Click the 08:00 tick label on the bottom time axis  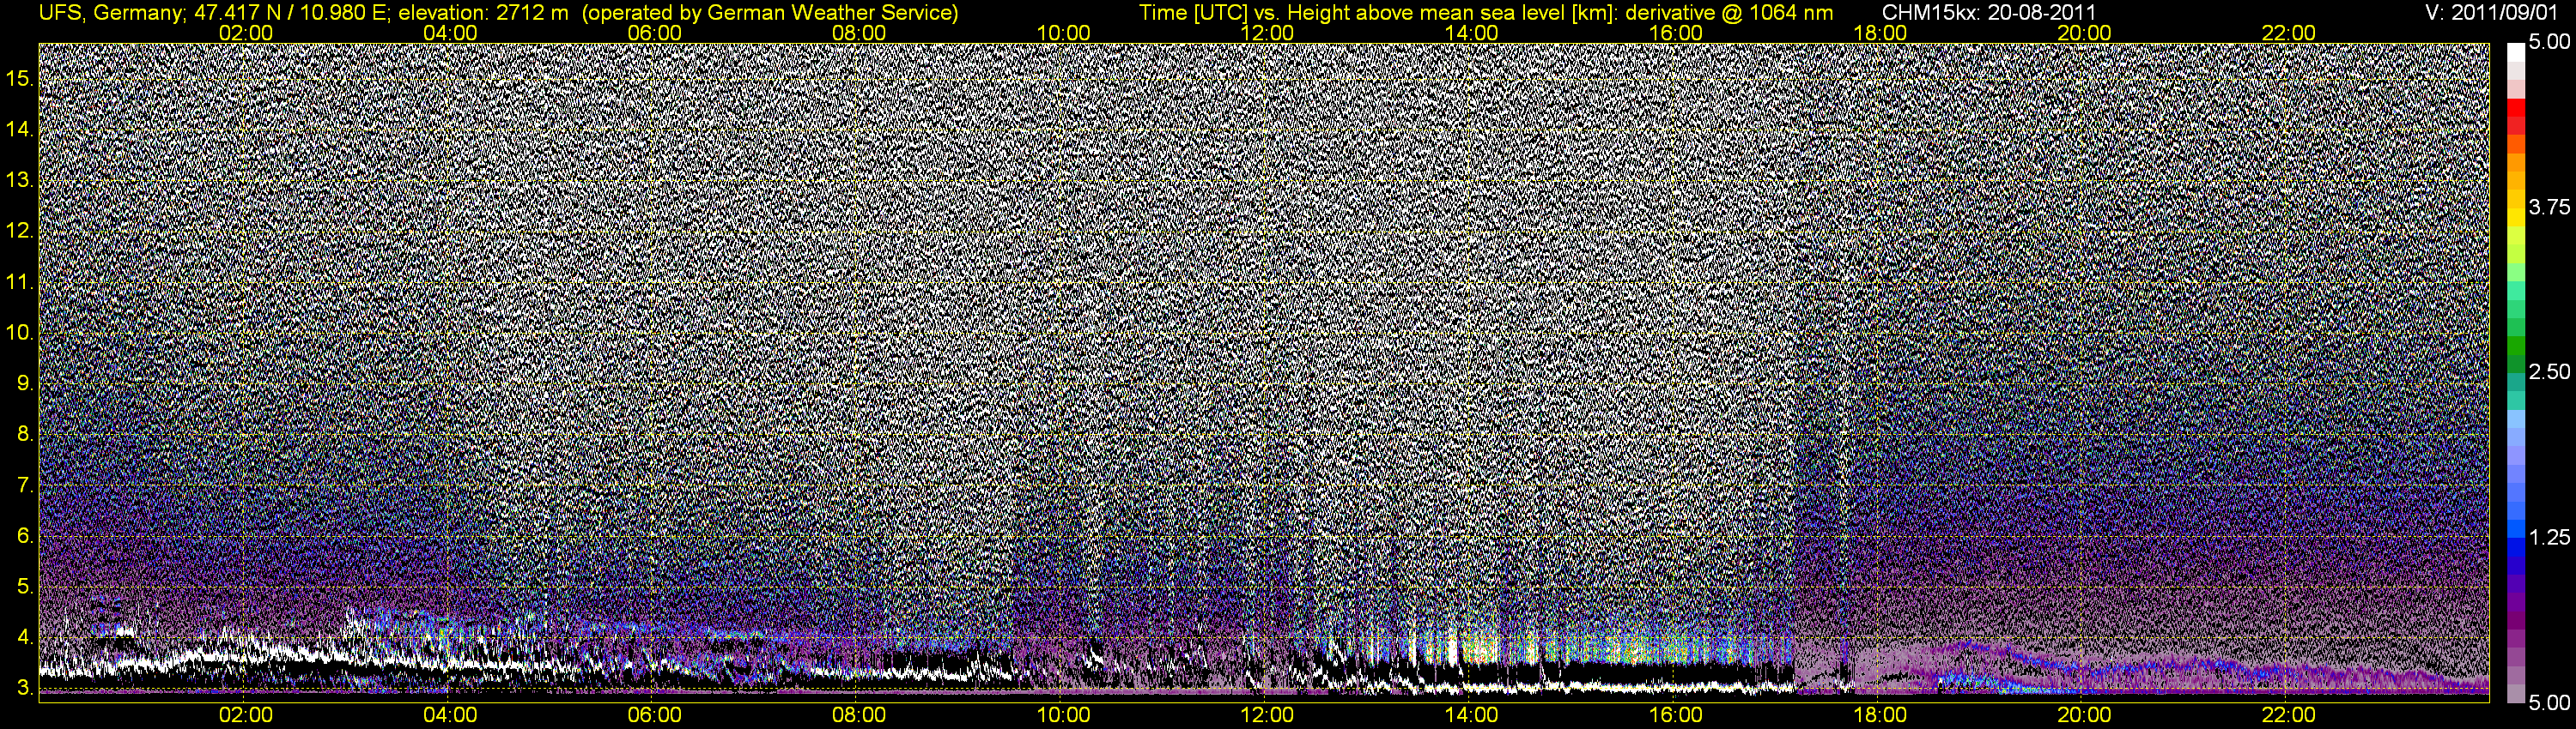[x=859, y=715]
